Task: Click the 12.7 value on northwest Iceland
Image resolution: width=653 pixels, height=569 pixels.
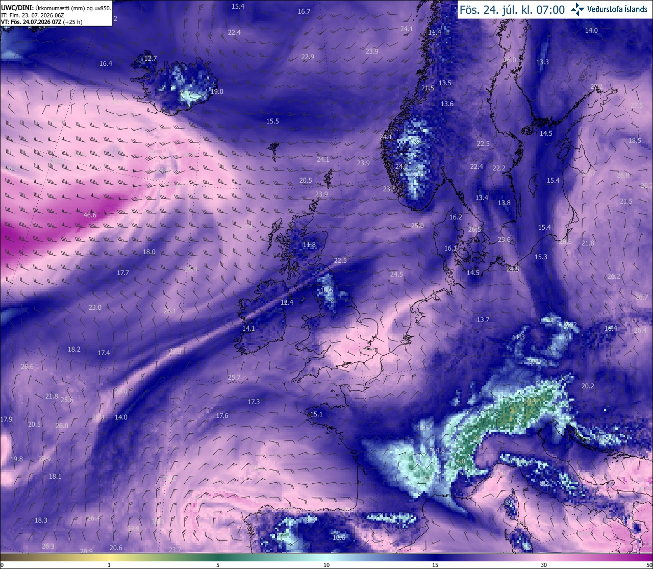Action: 150,58
